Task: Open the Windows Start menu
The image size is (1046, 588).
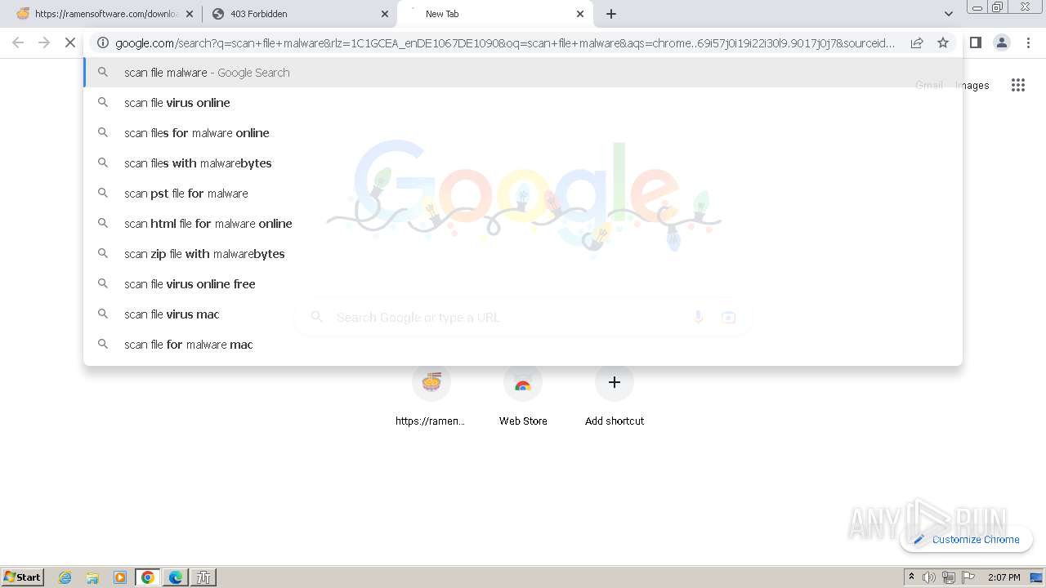Action: [x=23, y=577]
